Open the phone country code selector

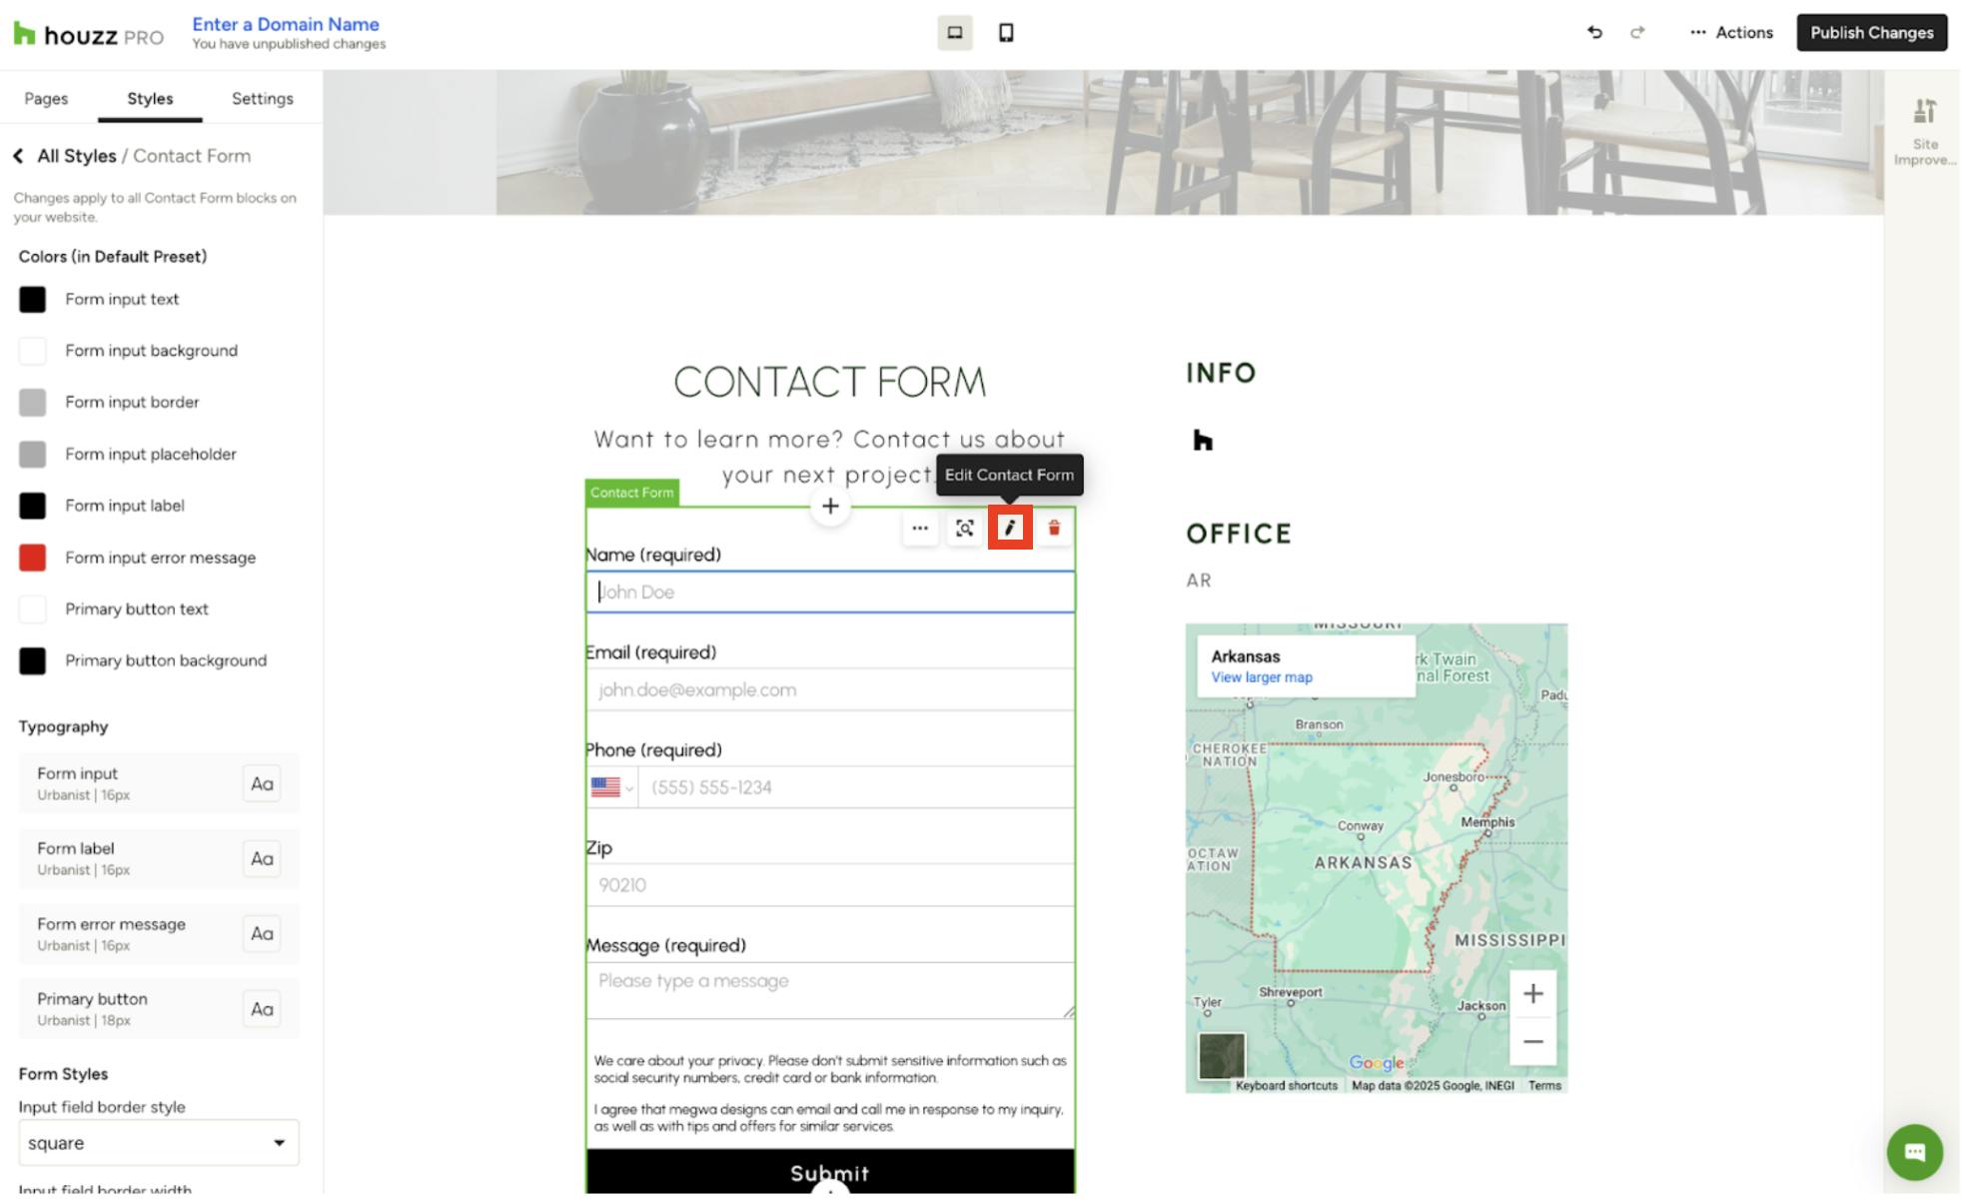[x=612, y=786]
